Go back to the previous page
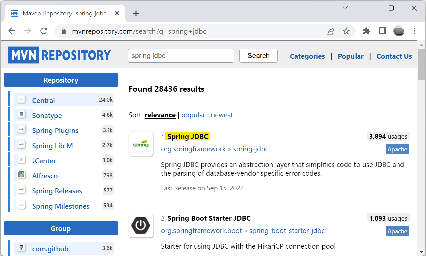Viewport: 426px width, 256px height. point(12,31)
